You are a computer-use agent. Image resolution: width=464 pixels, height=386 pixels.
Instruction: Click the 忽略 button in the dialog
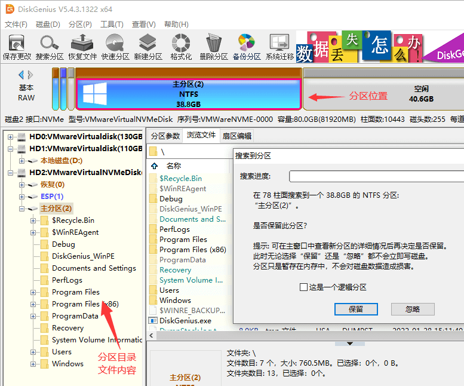(x=412, y=309)
